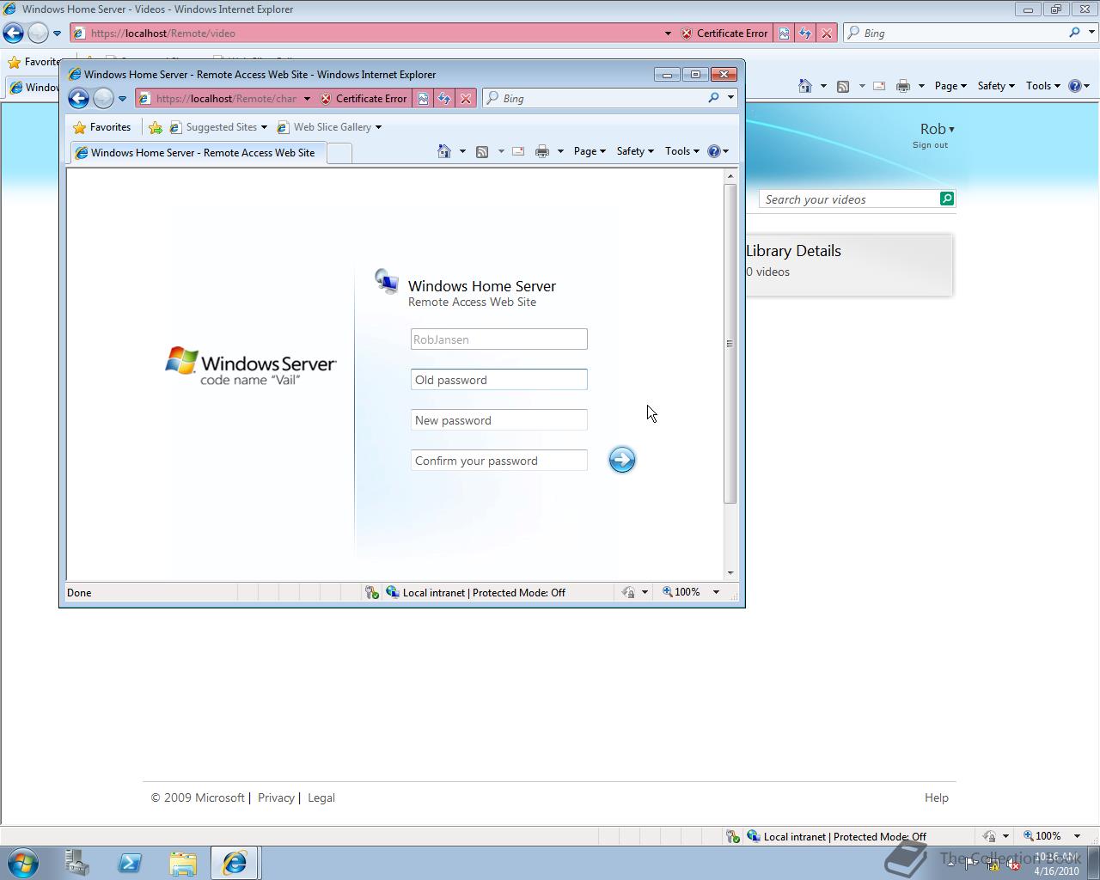Click Forward button in front Remote Access window
The height and width of the screenshot is (880, 1100).
pos(103,98)
